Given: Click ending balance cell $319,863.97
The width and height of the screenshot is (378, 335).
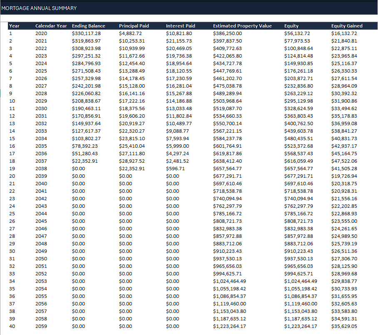Looking at the screenshot, I should pos(86,41).
